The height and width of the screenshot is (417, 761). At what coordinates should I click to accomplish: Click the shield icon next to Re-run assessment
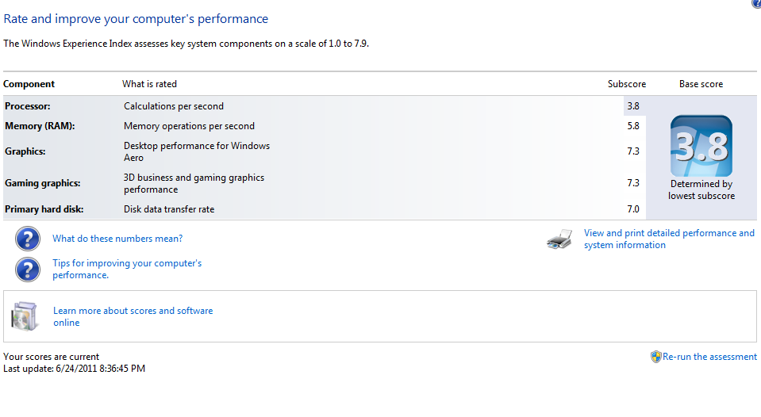pos(655,357)
